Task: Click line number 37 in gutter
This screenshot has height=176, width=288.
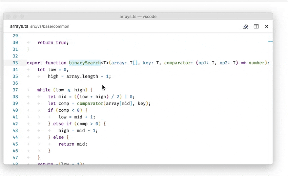Action: (15, 90)
